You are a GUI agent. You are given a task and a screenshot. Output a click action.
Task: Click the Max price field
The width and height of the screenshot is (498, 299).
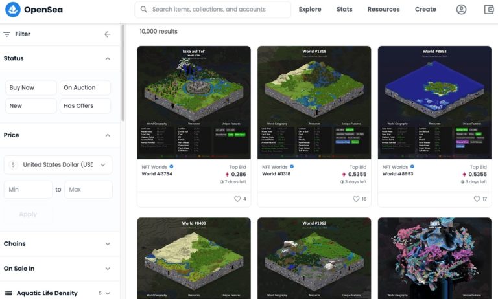(x=88, y=190)
